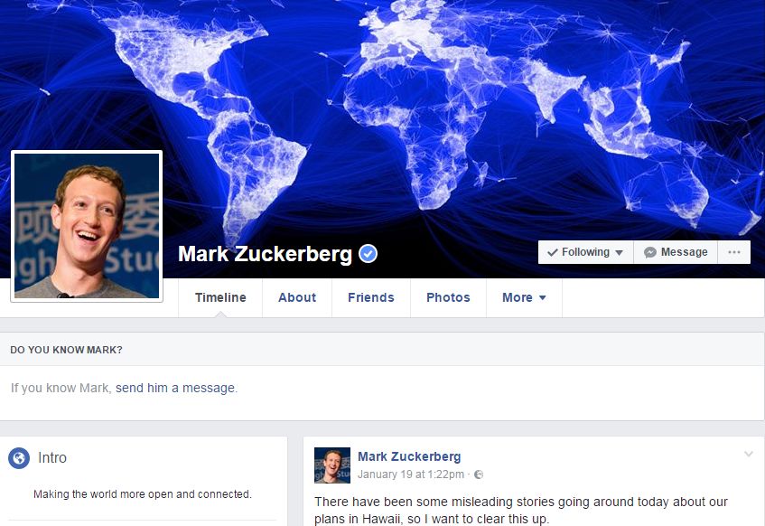
Task: Click the Mark Zuckerberg post author link
Action: tap(409, 456)
